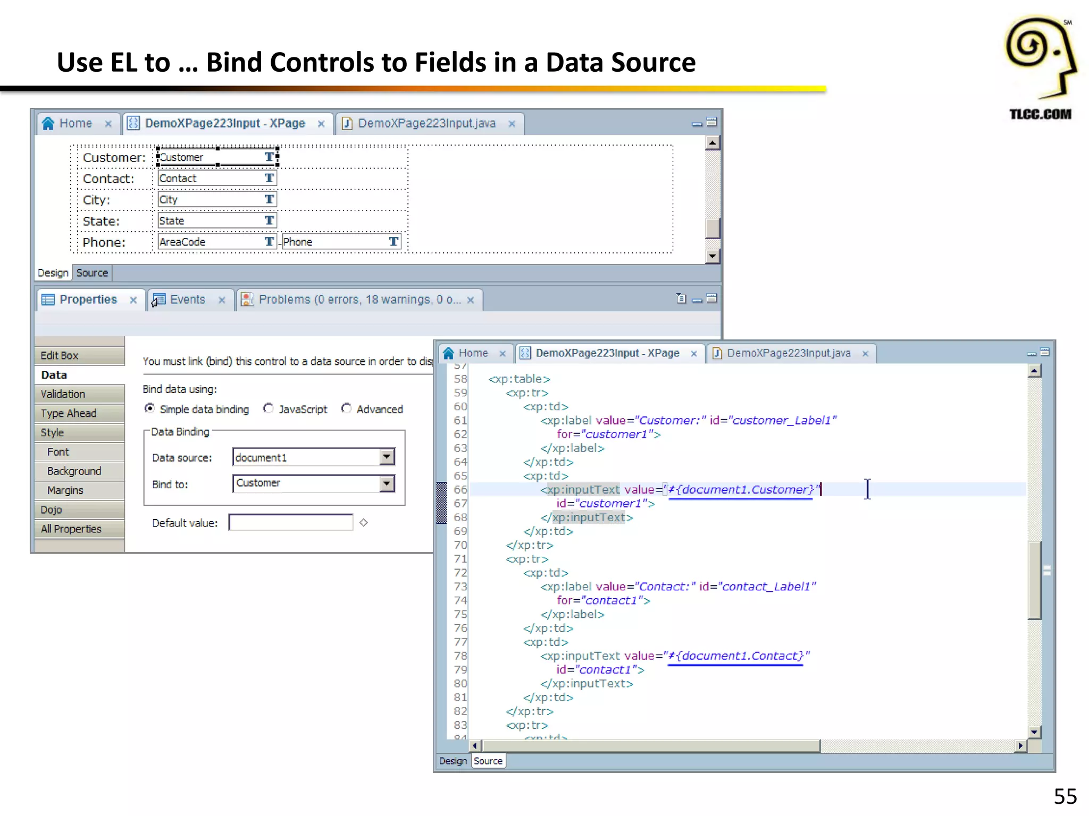Click the T icon in Contact field

point(270,178)
